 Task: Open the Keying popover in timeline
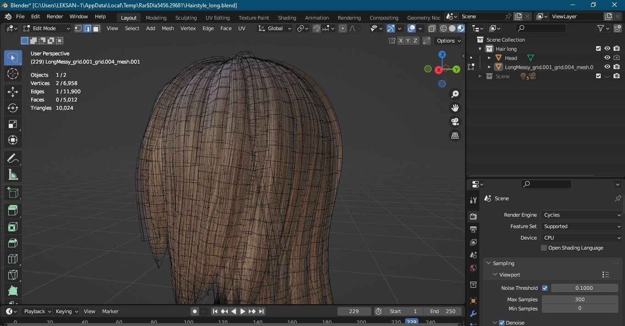(66, 311)
